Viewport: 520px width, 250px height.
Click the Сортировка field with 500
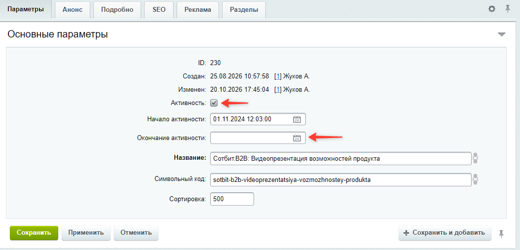coord(232,199)
